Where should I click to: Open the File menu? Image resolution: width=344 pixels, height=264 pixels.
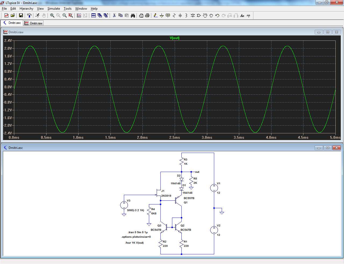4,9
